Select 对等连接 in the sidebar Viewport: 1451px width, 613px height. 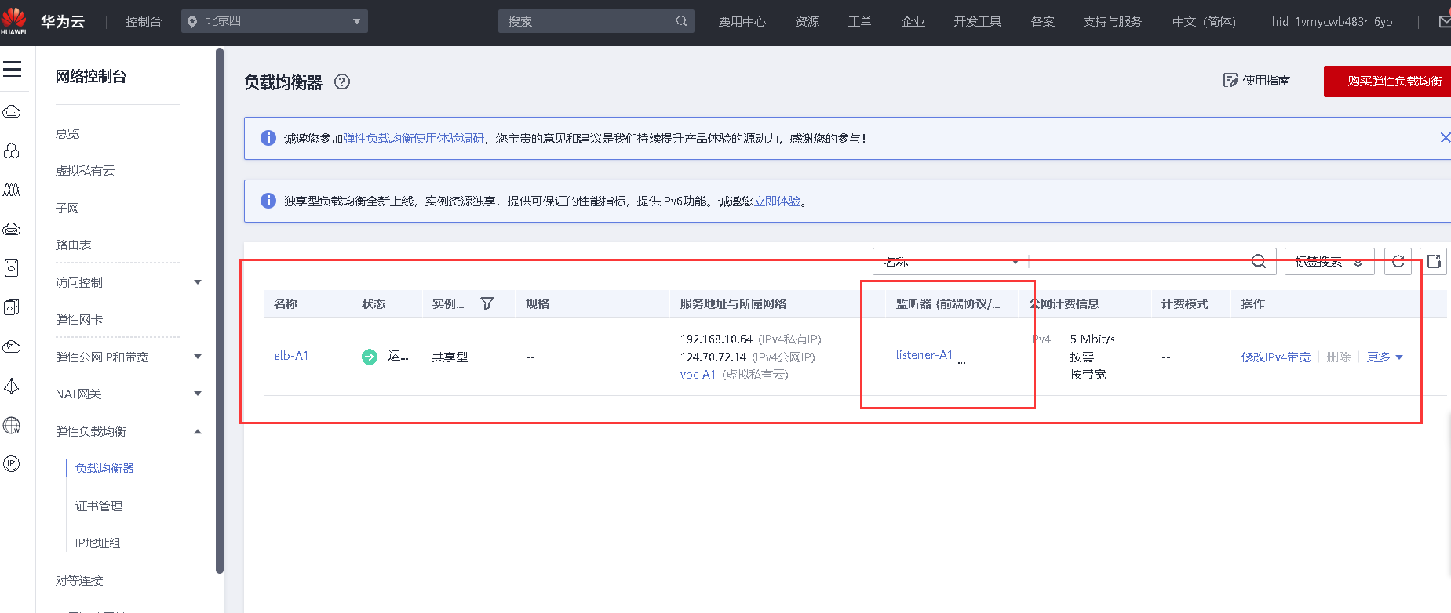coord(79,580)
